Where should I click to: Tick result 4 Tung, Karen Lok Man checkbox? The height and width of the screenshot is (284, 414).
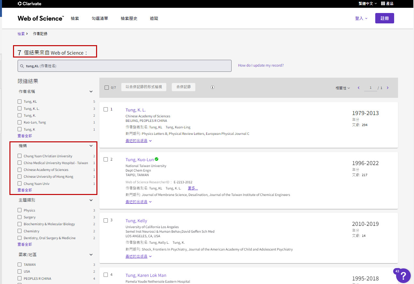click(106, 275)
